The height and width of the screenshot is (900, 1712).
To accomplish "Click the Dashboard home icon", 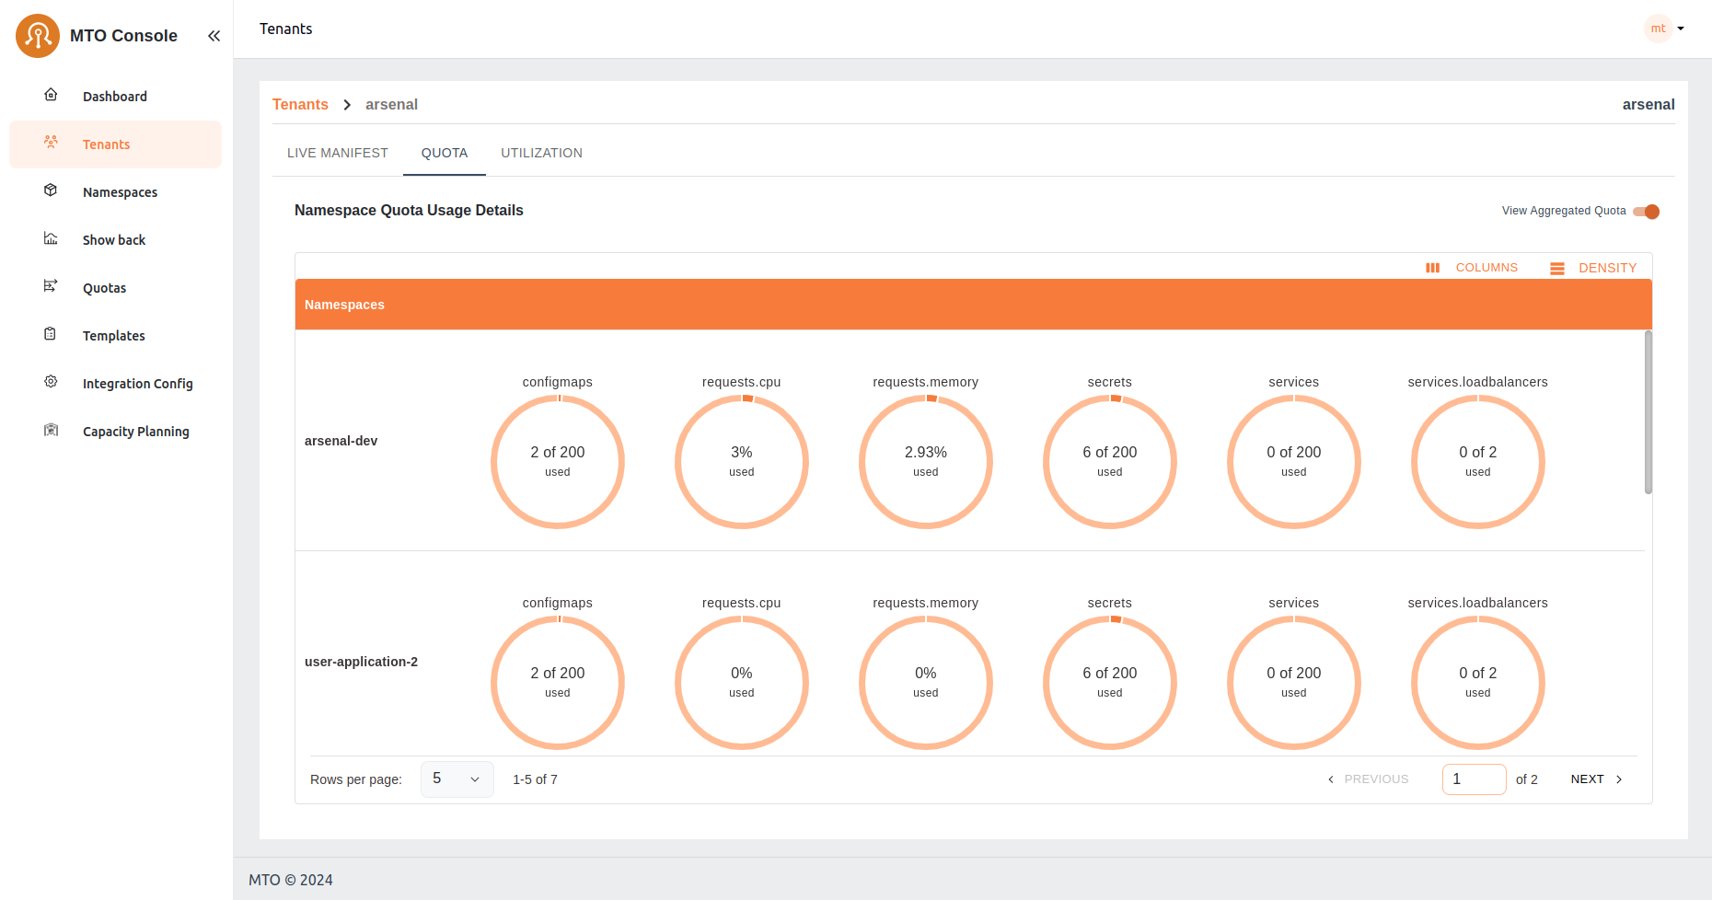I will point(51,95).
